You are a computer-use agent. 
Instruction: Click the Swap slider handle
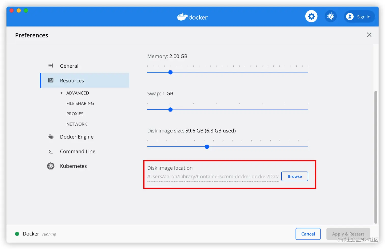(x=171, y=110)
